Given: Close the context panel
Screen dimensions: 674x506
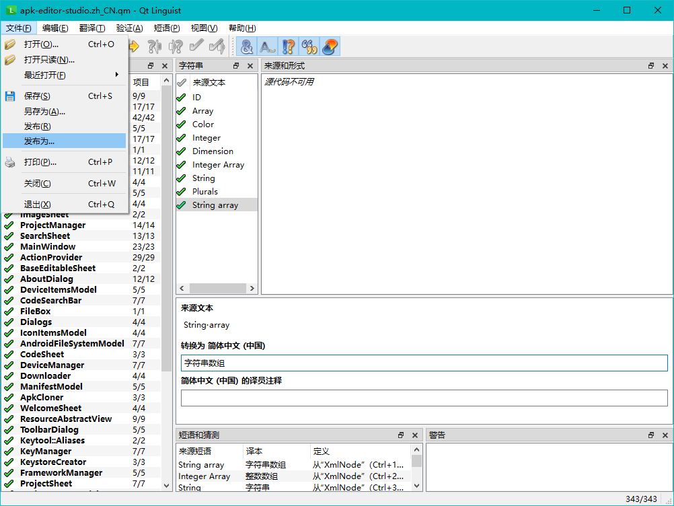Looking at the screenshot, I should [165, 66].
